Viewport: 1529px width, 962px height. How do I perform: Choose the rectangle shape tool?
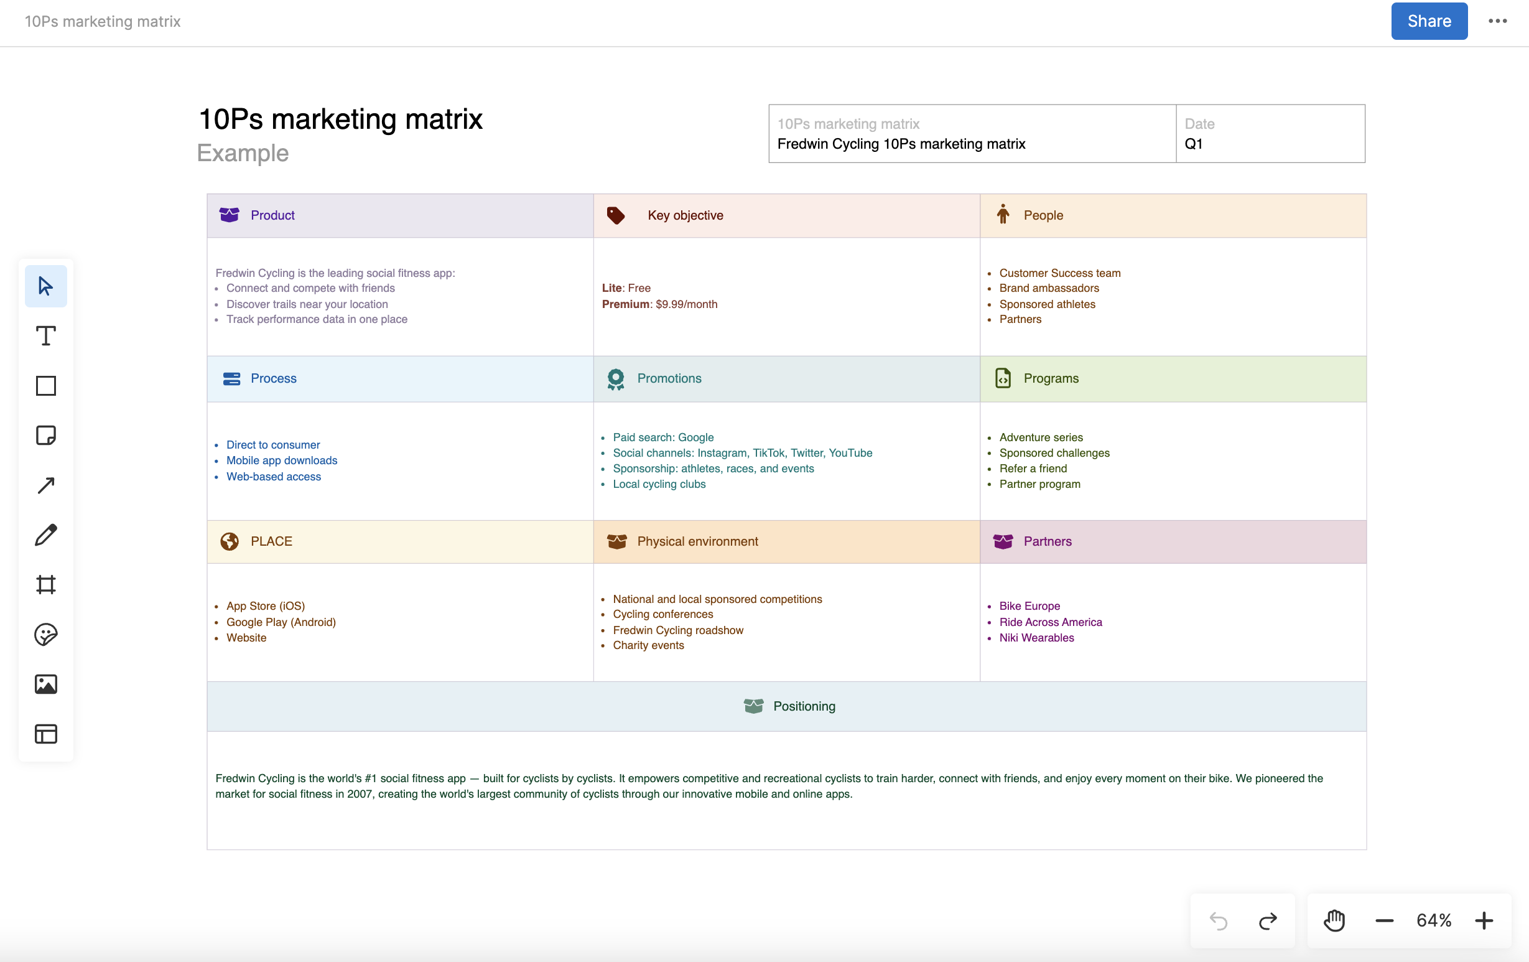[x=45, y=385]
